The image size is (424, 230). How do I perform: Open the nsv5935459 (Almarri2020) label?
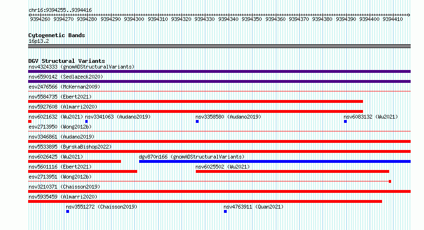click(63, 197)
